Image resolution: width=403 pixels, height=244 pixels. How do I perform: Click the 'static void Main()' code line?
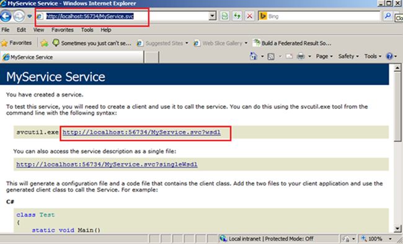pos(66,230)
